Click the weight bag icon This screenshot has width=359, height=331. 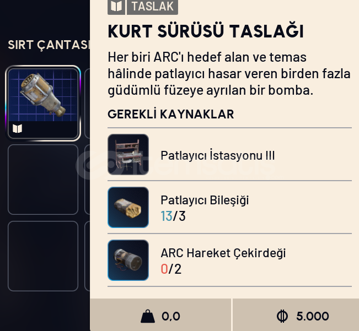(148, 316)
